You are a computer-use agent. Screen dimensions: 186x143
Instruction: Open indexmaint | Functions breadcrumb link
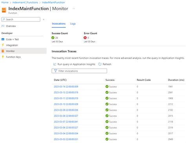(25, 2)
